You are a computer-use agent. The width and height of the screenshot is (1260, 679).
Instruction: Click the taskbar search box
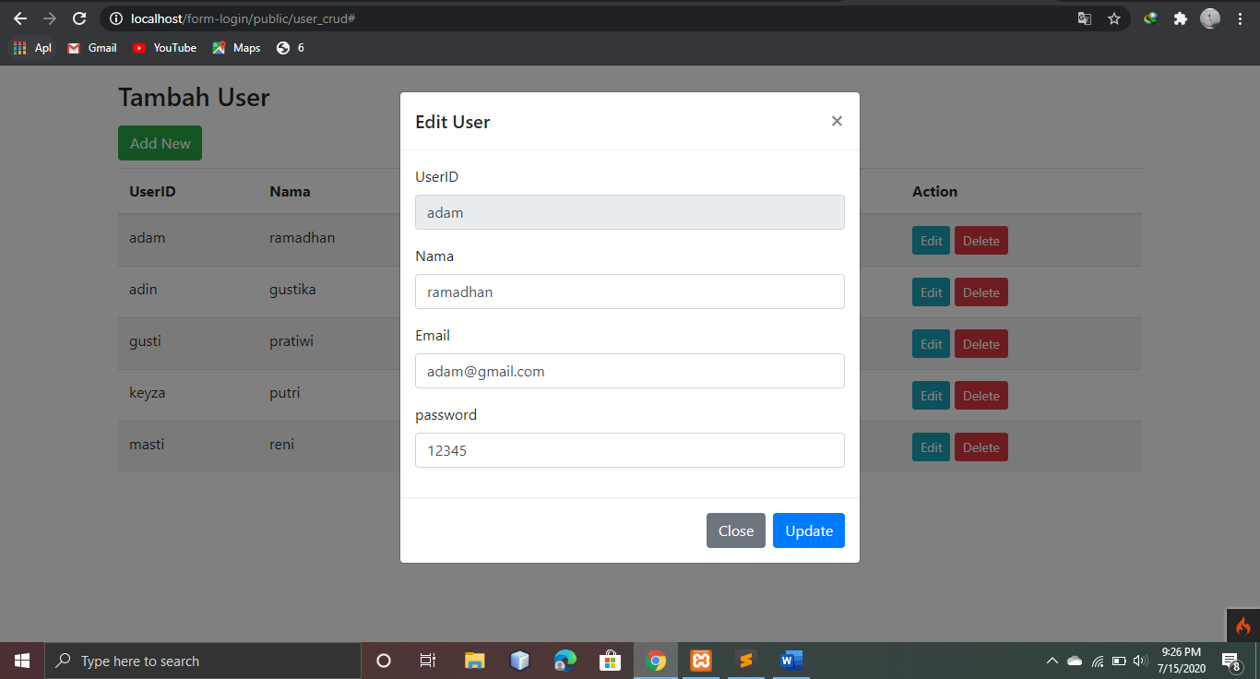[x=203, y=661]
